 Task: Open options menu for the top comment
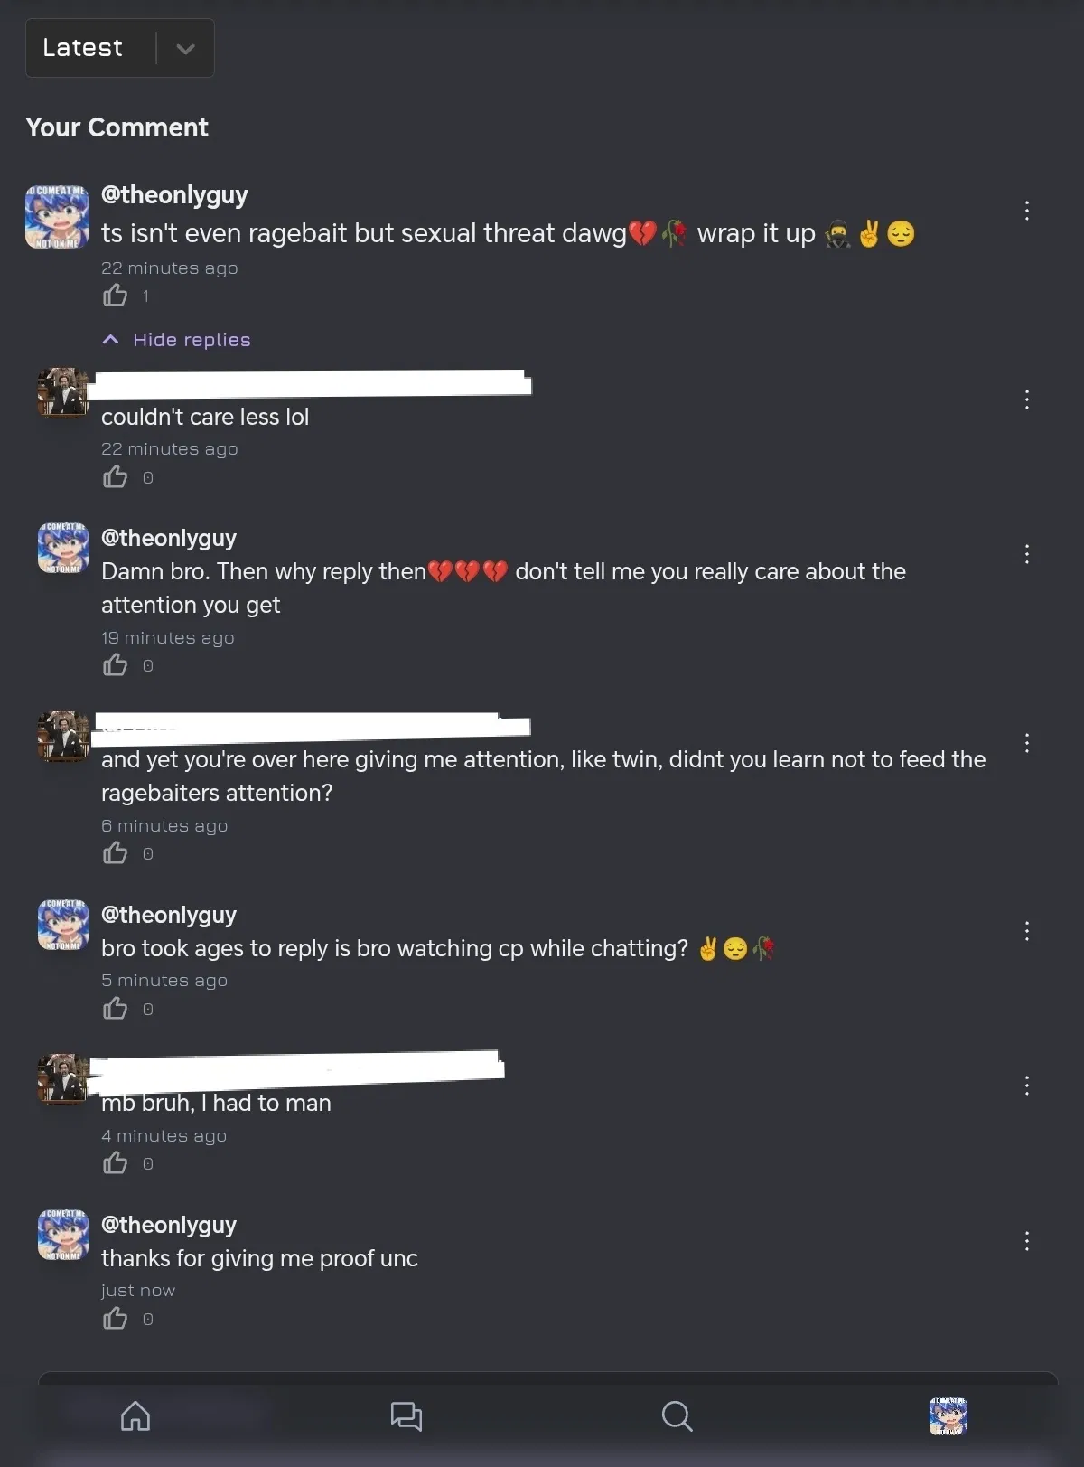pos(1027,211)
